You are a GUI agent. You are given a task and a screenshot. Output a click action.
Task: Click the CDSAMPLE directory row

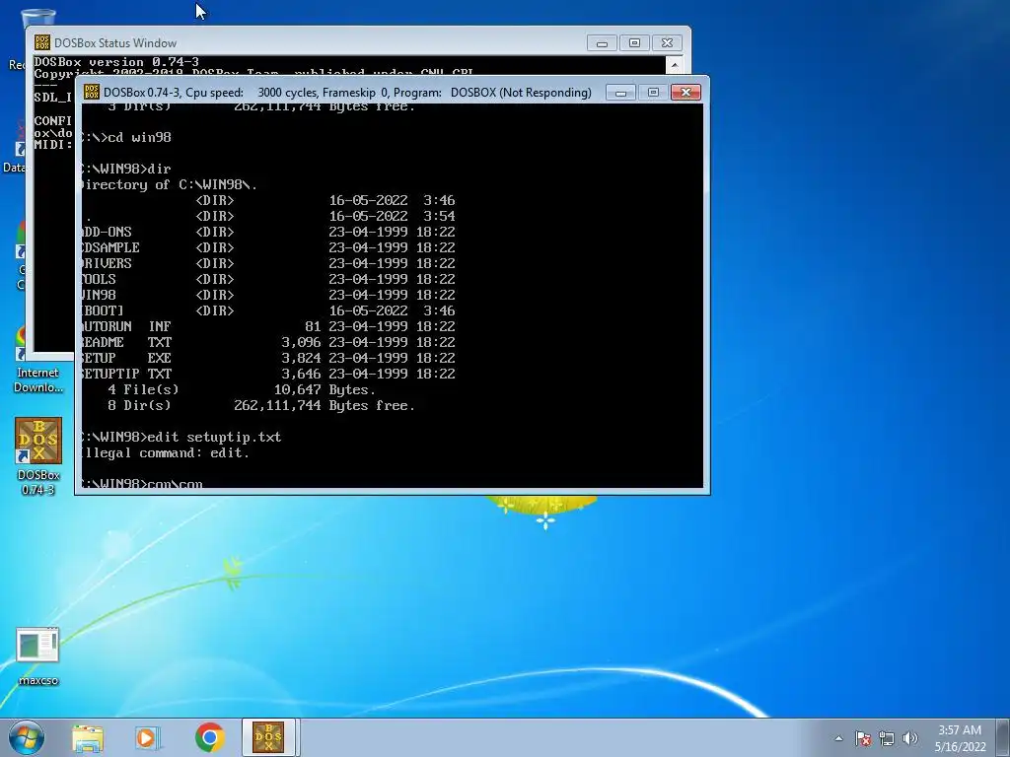268,247
